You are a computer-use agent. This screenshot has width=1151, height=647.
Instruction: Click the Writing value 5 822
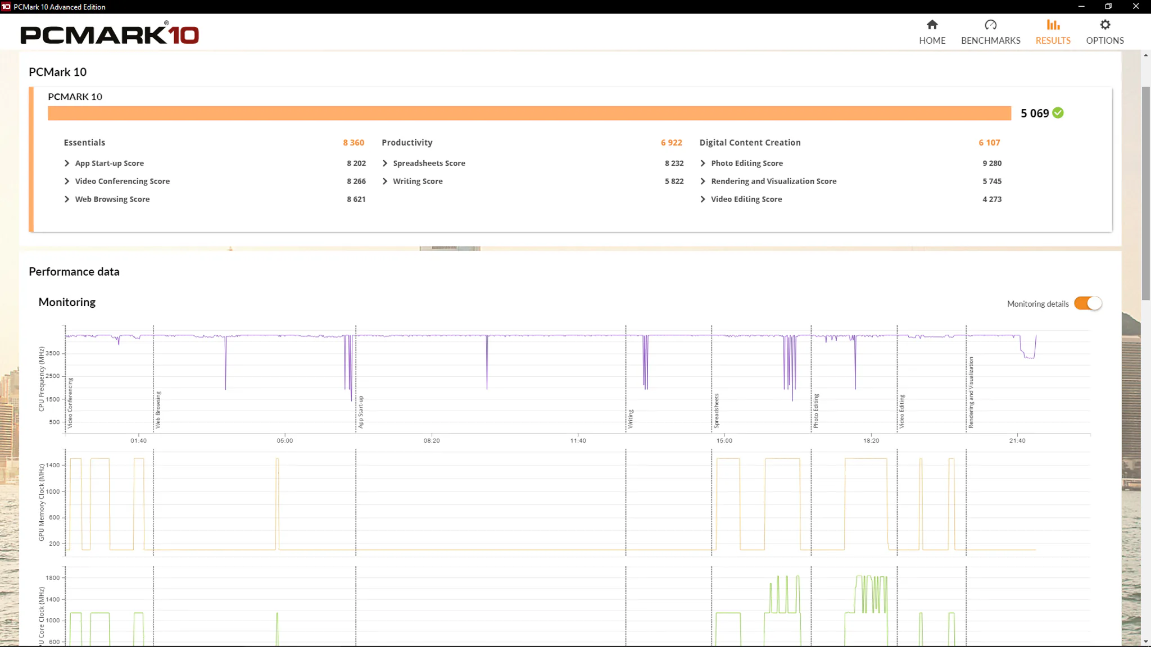(x=674, y=181)
